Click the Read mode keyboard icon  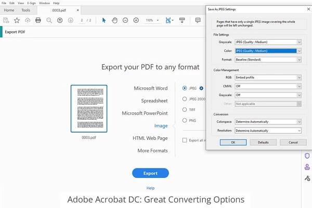(182, 20)
